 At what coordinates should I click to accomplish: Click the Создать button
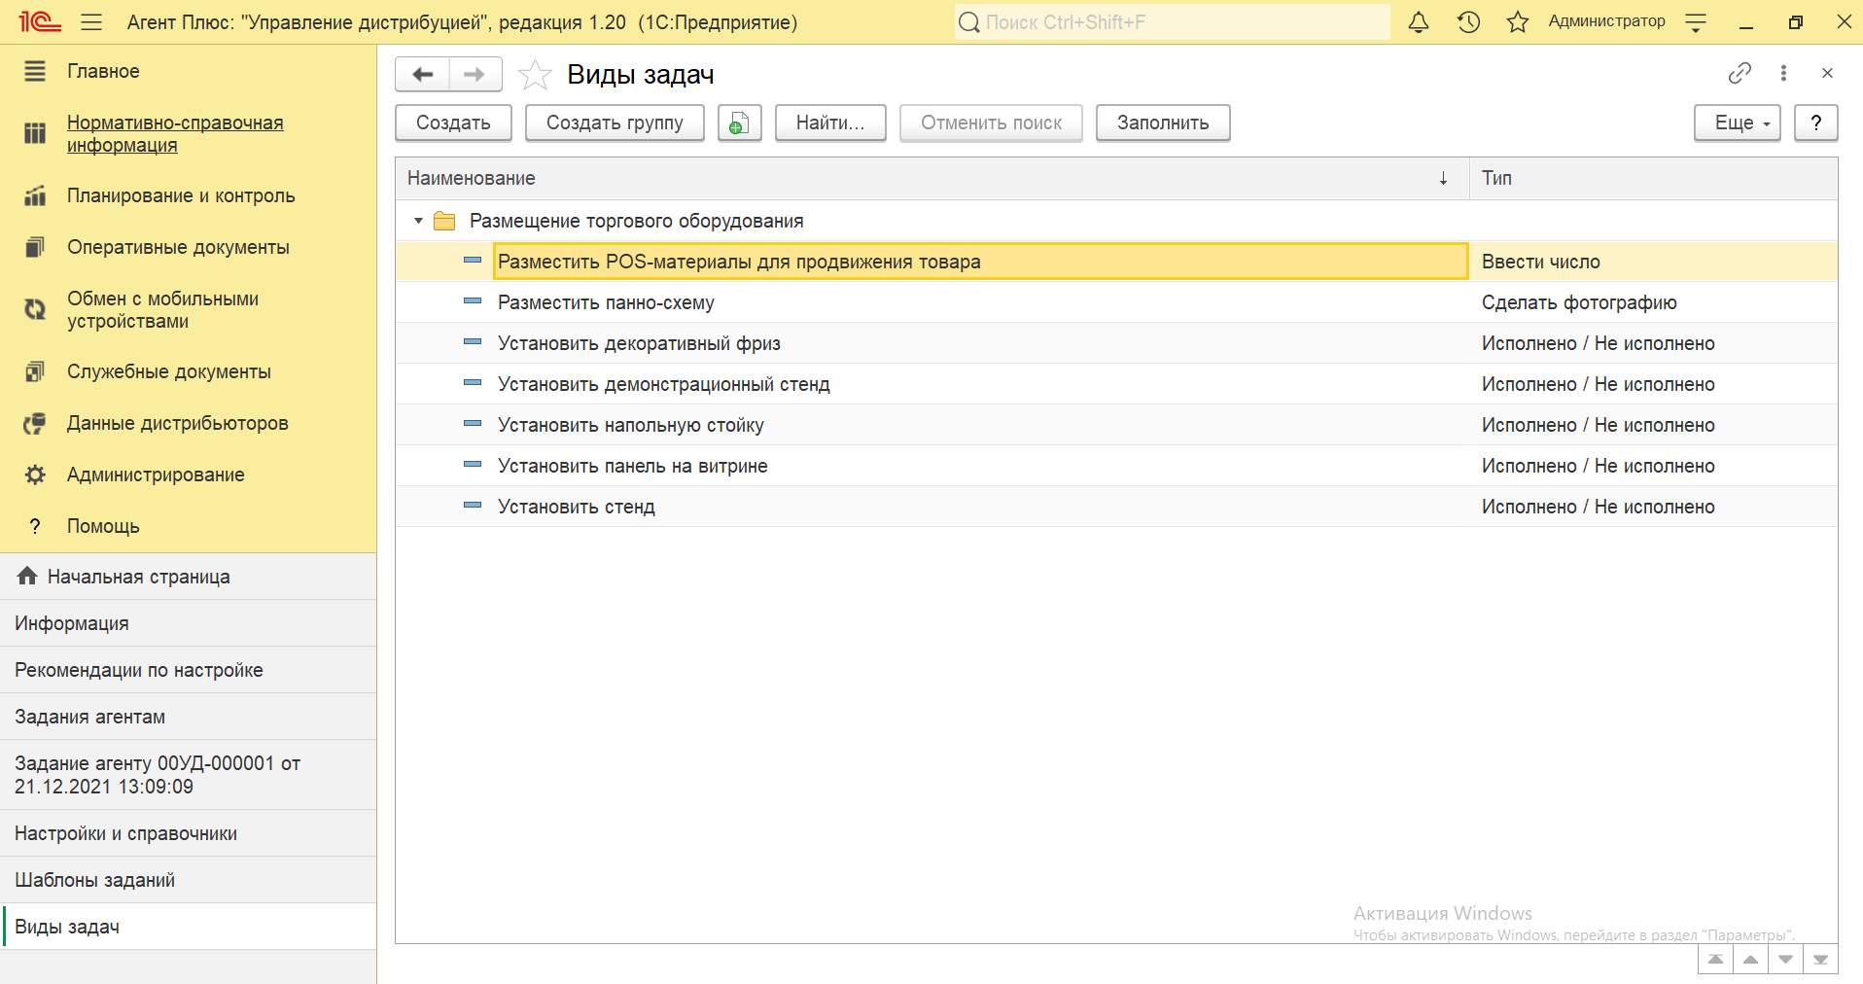(x=453, y=123)
